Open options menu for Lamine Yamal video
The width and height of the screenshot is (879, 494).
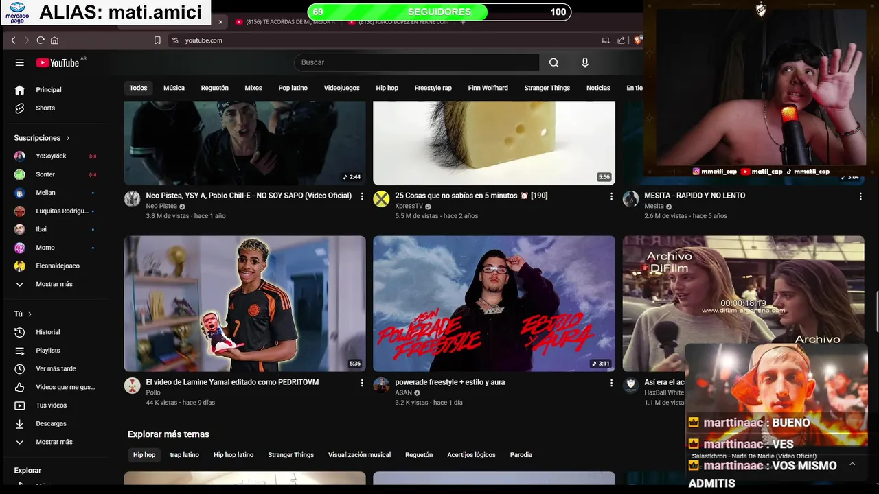(362, 383)
